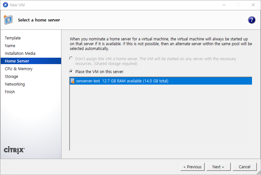Image resolution: width=261 pixels, height=175 pixels.
Task: Minimize the New VM window
Action: coord(224,5)
